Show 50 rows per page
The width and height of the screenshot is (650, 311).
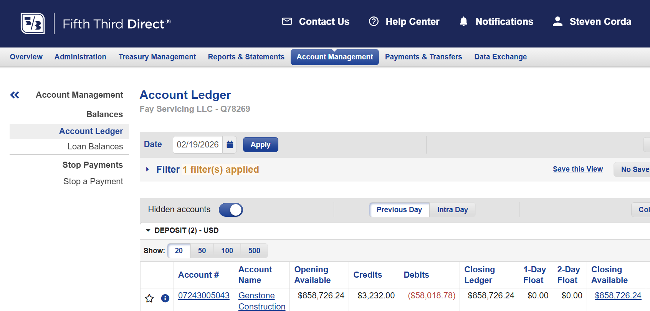click(x=202, y=250)
